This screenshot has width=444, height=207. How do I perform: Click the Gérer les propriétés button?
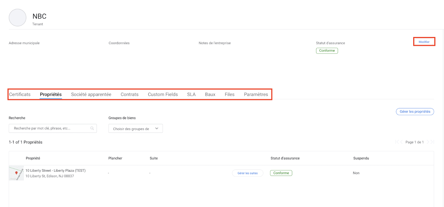tap(415, 112)
